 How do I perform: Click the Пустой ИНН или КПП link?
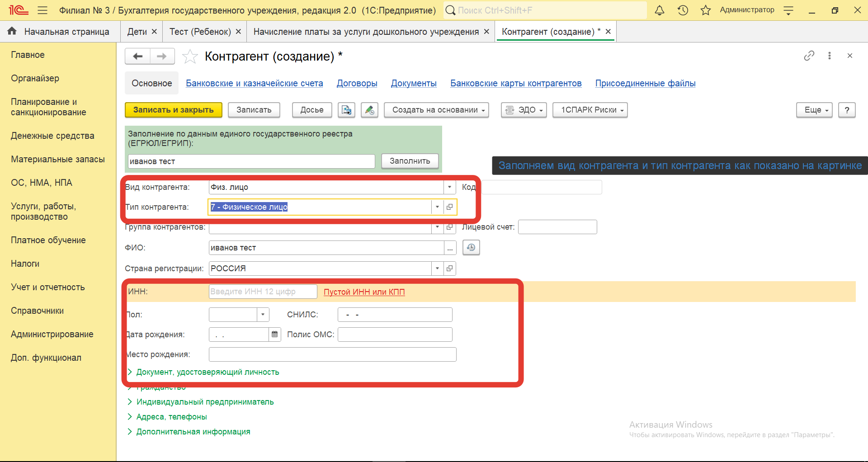pyautogui.click(x=364, y=292)
